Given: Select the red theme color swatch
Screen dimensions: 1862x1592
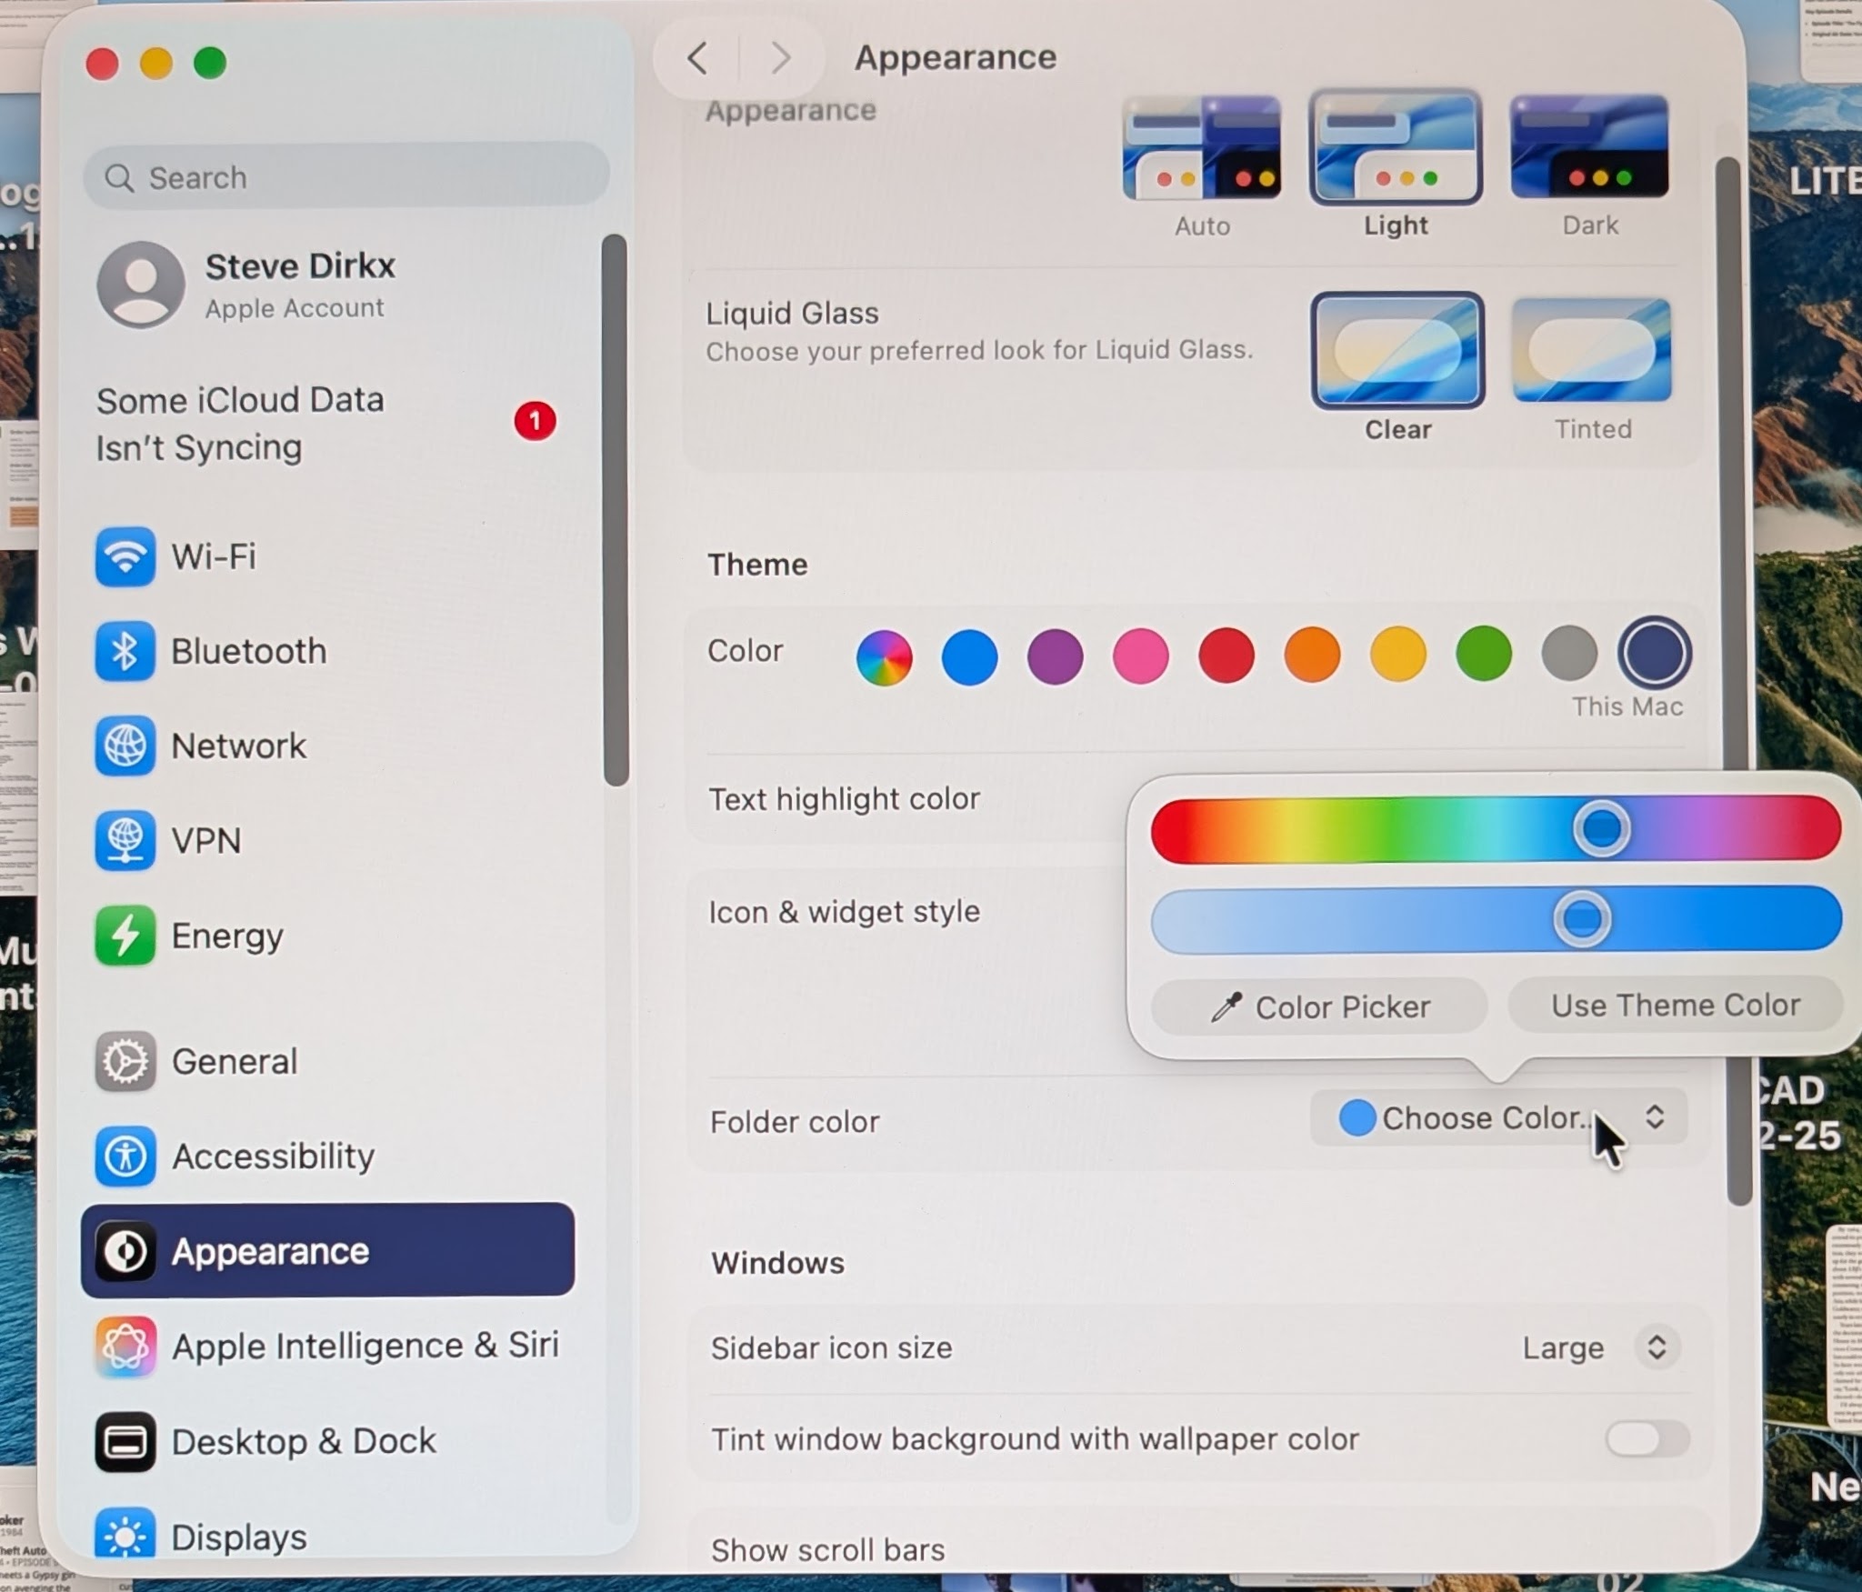Looking at the screenshot, I should [1226, 655].
